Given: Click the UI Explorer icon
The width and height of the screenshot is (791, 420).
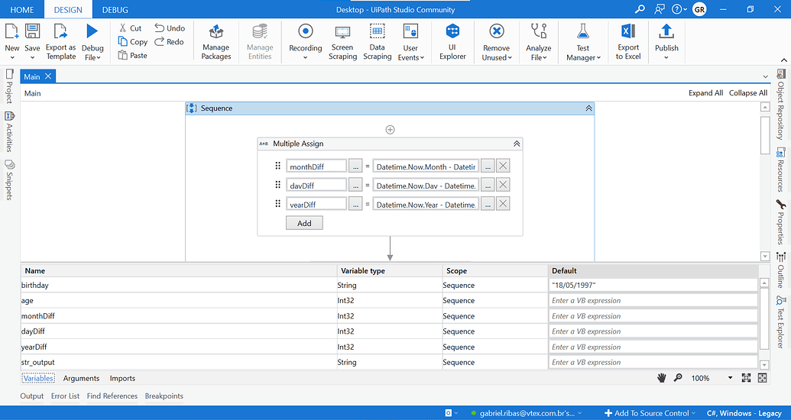Looking at the screenshot, I should pos(452,41).
